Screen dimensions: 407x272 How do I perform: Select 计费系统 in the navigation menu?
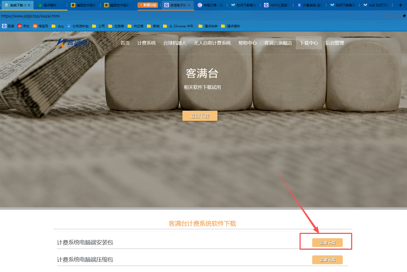pyautogui.click(x=146, y=43)
